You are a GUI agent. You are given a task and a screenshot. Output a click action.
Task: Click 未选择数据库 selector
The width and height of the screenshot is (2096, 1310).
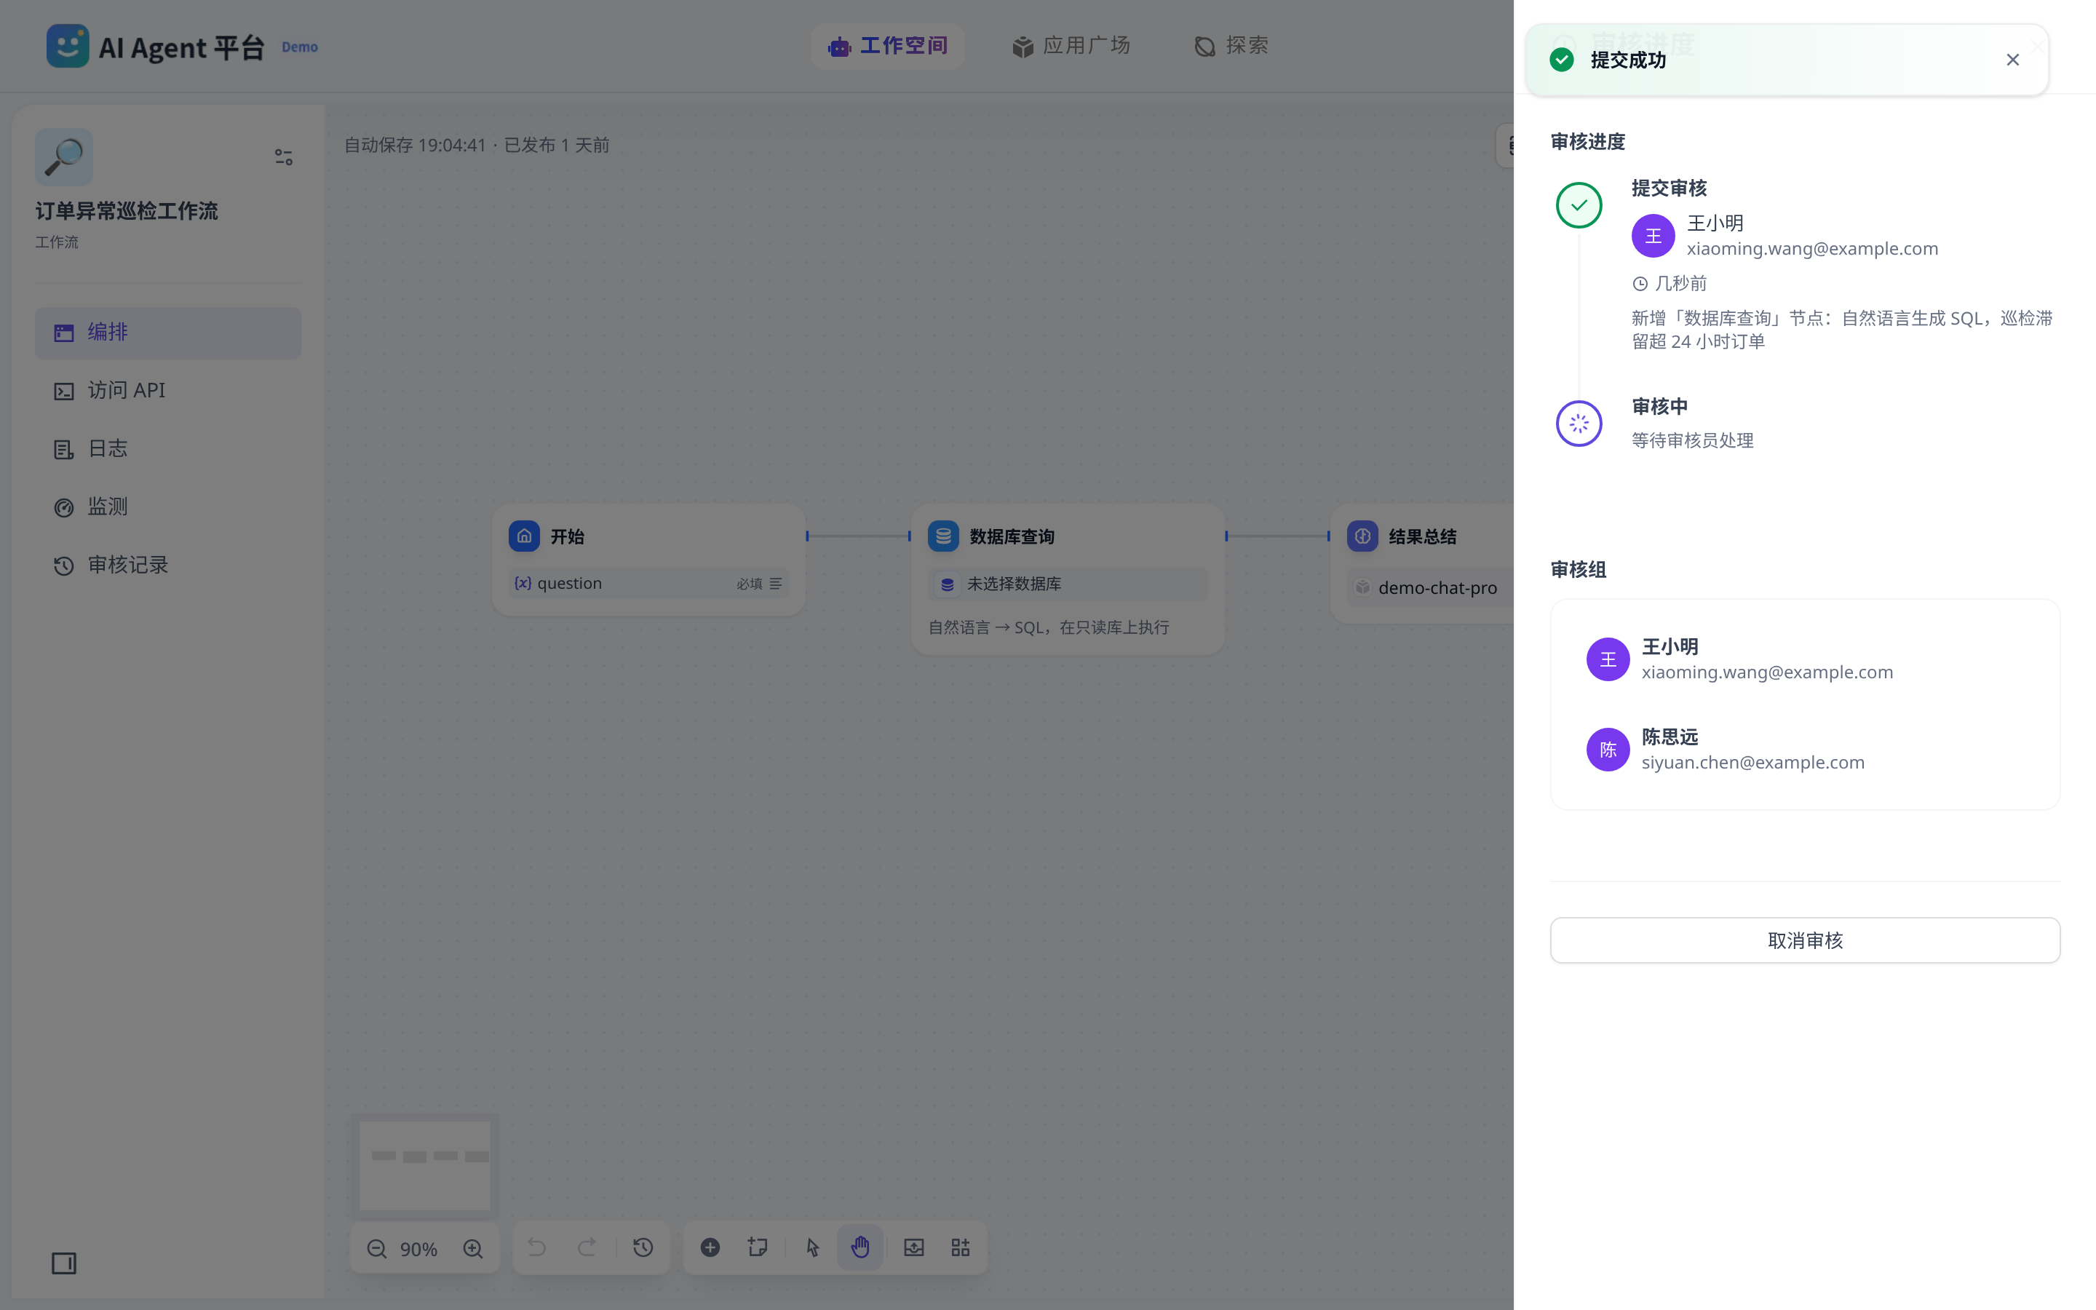click(x=1068, y=584)
